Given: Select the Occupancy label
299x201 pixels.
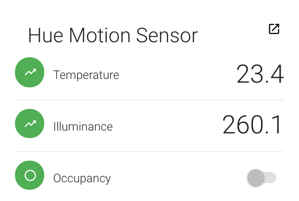Looking at the screenshot, I should (x=82, y=178).
